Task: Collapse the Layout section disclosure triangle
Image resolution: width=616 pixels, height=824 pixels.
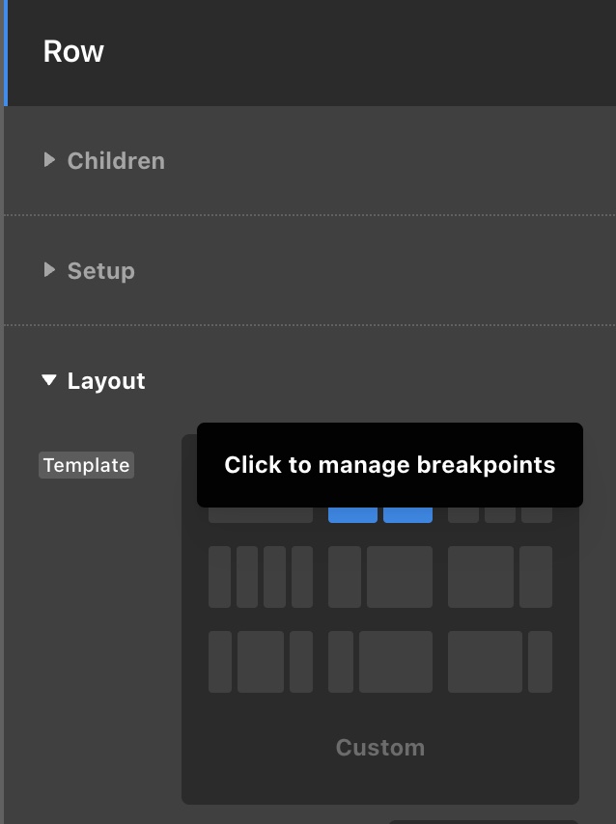Action: [x=49, y=381]
